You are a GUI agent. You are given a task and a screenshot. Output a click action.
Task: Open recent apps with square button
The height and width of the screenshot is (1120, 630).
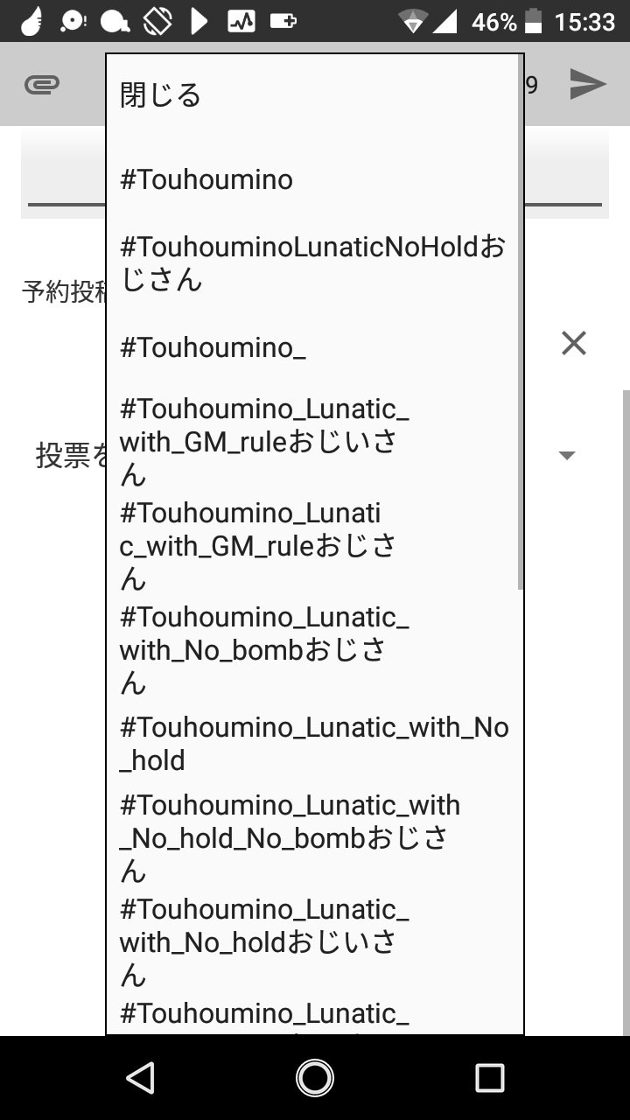489,1078
